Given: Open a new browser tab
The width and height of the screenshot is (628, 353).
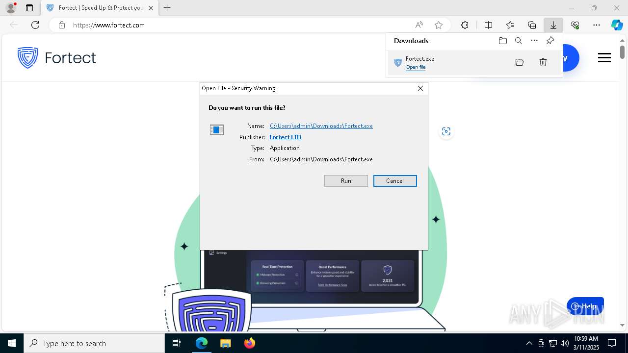Looking at the screenshot, I should [x=167, y=8].
